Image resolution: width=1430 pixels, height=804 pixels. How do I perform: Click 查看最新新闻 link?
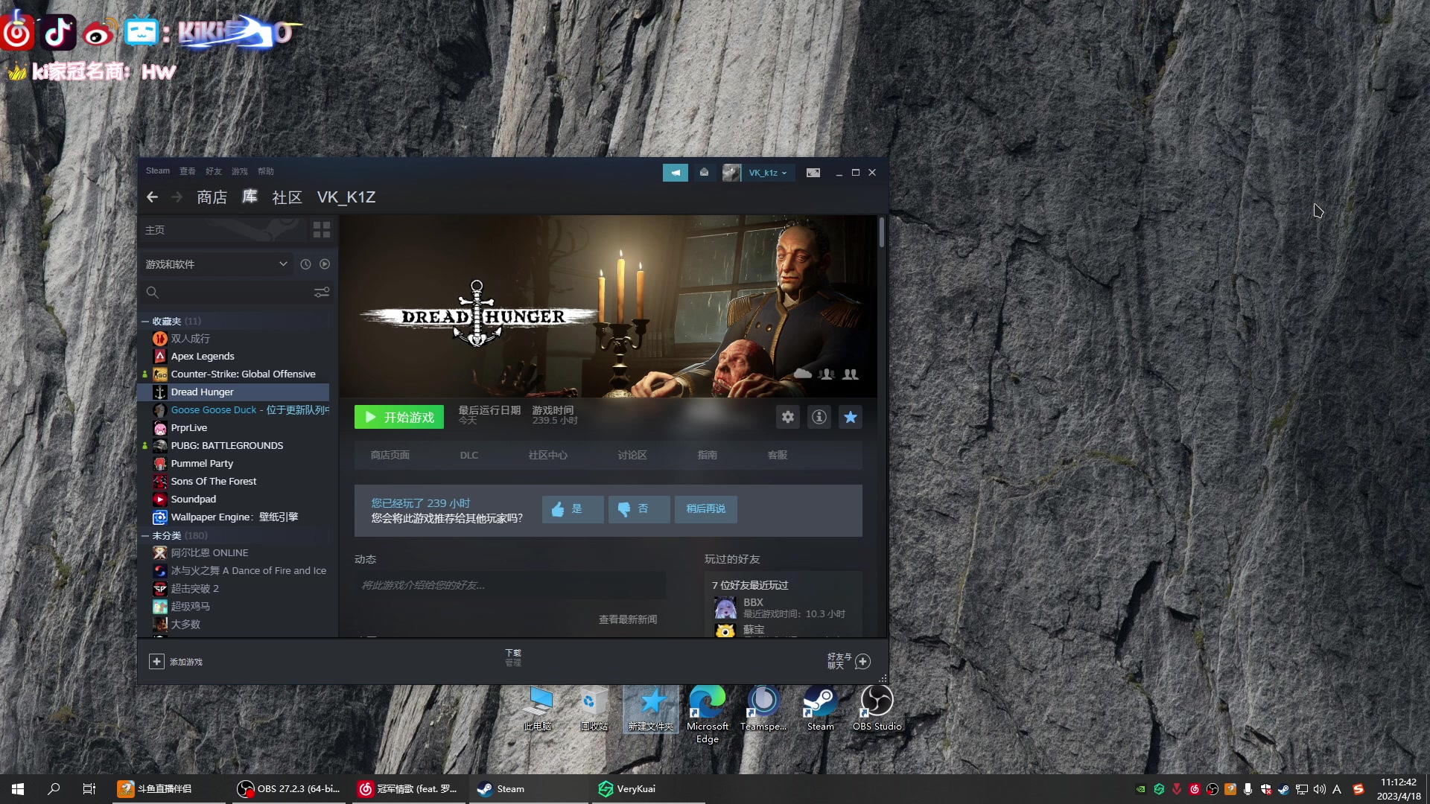coord(628,620)
